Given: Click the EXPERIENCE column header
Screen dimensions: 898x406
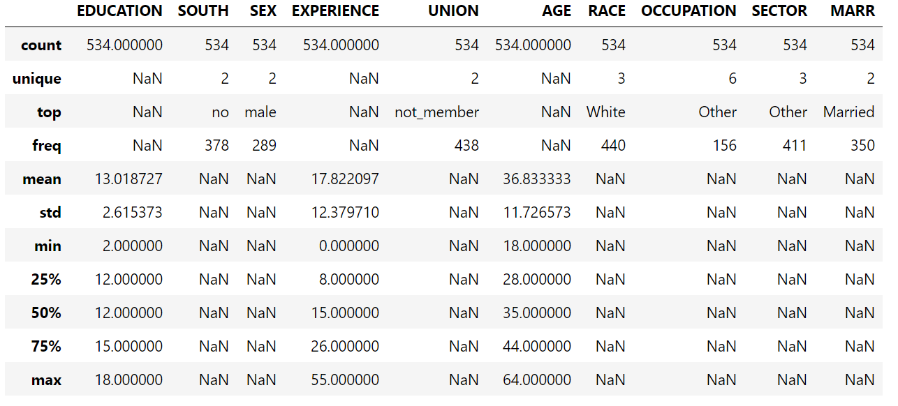Looking at the screenshot, I should click(335, 11).
